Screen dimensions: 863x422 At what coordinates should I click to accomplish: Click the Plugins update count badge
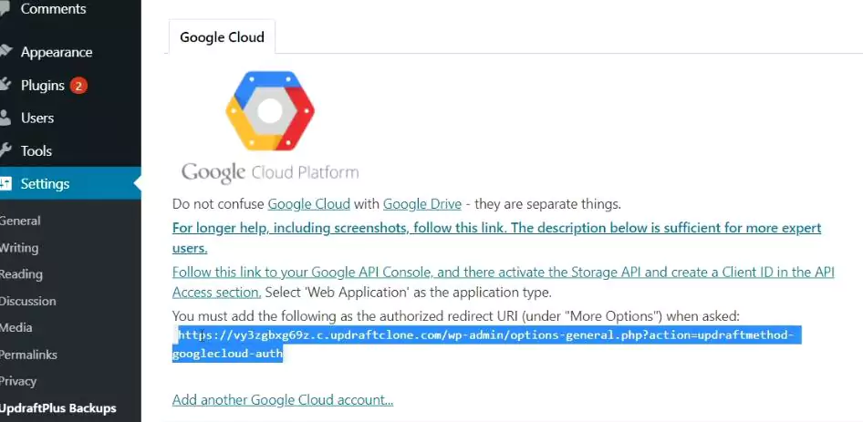78,86
